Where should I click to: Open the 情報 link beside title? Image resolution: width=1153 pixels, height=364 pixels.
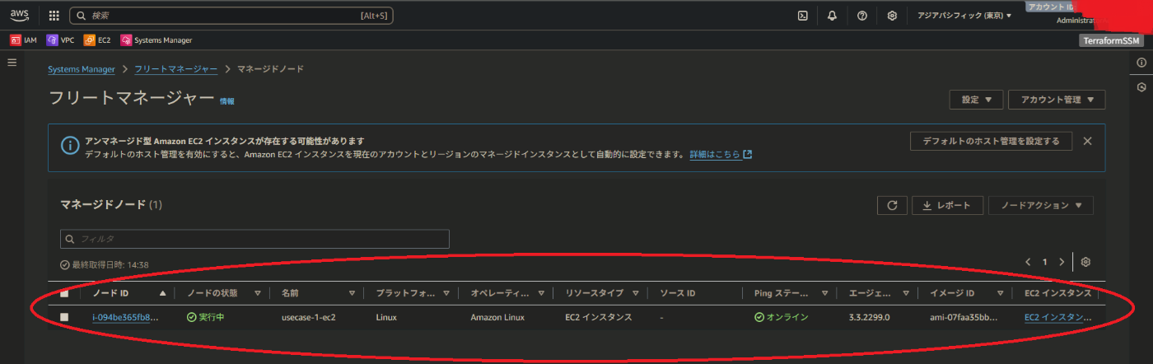point(227,101)
